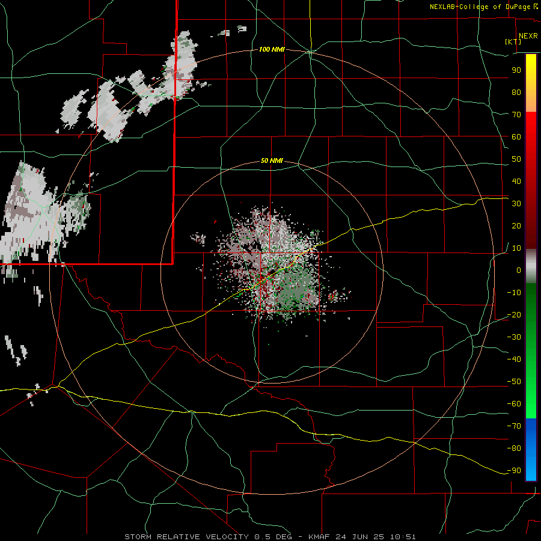Click the bright red segment near 60 on the color bar
This screenshot has width=541, height=541.
coord(531,137)
